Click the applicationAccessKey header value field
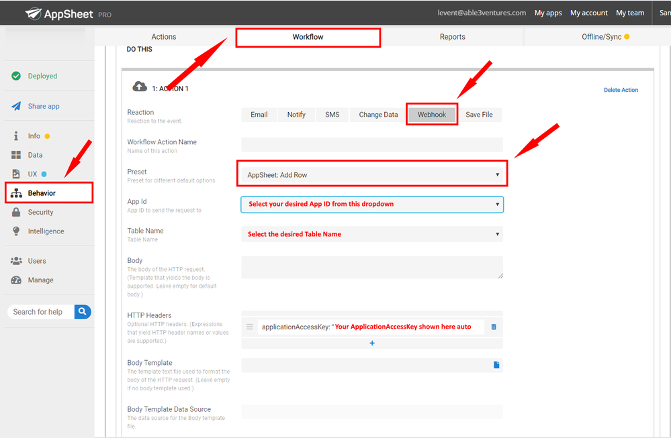The height and width of the screenshot is (438, 671). 371,327
